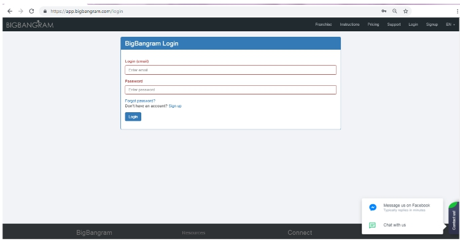The width and height of the screenshot is (460, 241).
Task: Focus the Enter email field
Action: tap(230, 70)
